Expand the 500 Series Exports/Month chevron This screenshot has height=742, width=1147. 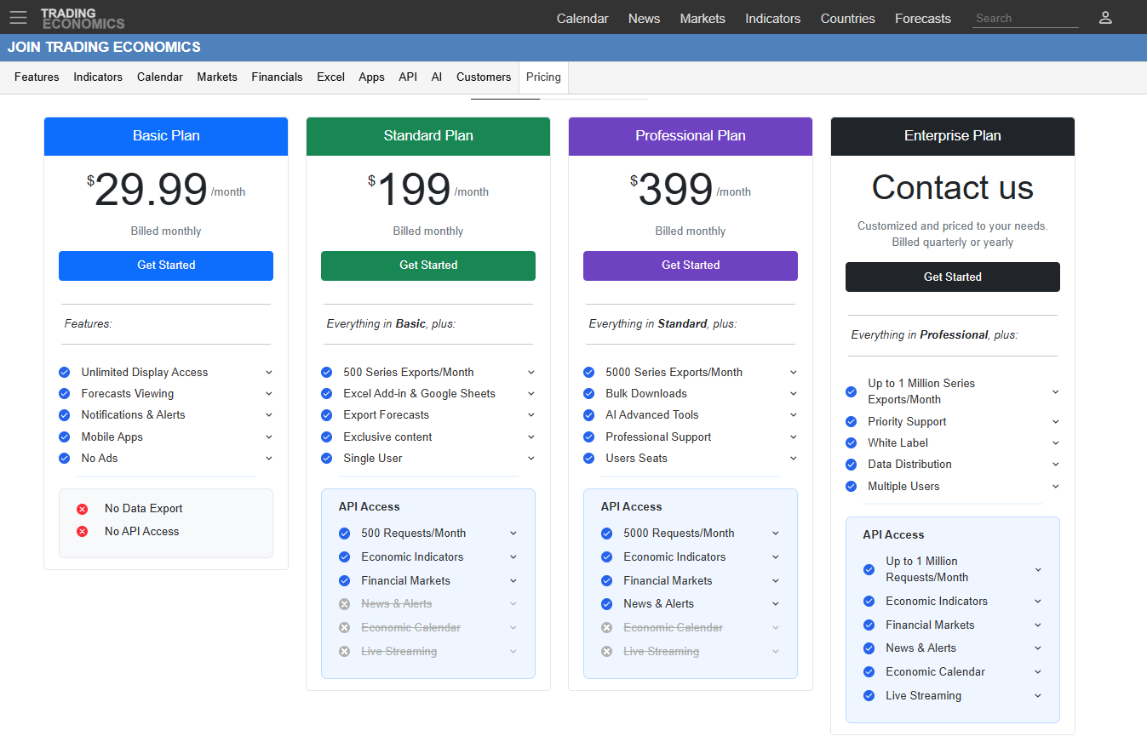(x=530, y=373)
